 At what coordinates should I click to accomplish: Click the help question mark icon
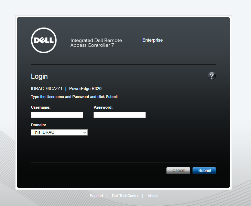pyautogui.click(x=211, y=76)
